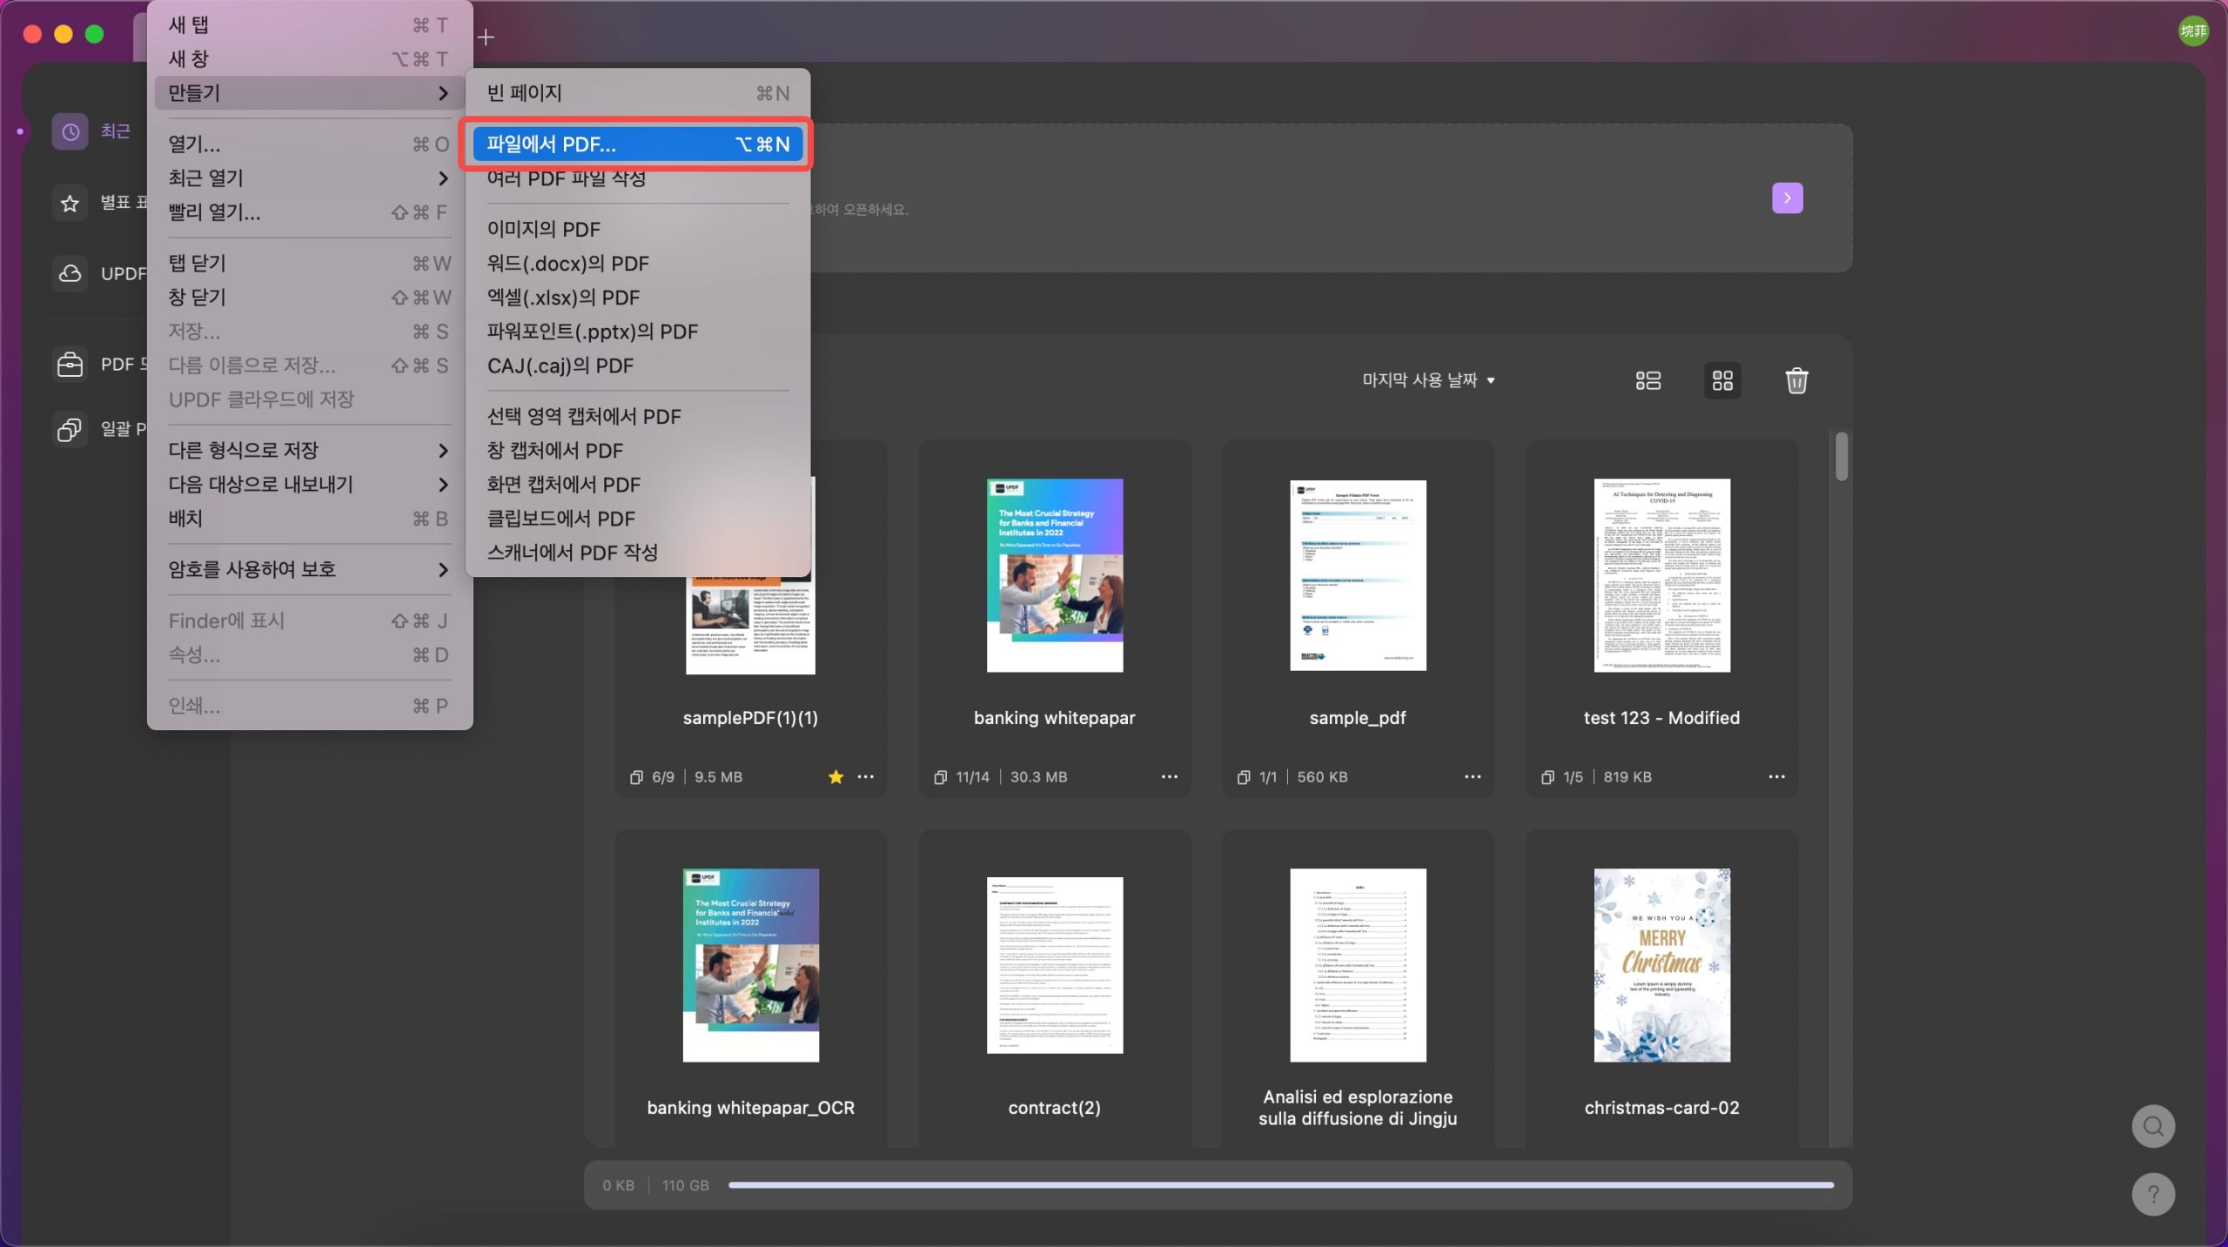Expand 다음 대상으로 내보내기 submenu
The height and width of the screenshot is (1247, 2228).
[309, 485]
